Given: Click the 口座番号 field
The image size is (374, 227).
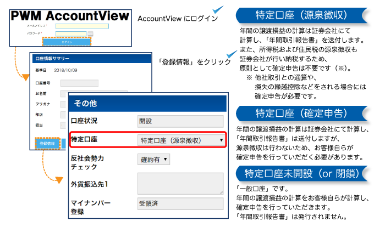Looking at the screenshot, I should pyautogui.click(x=79, y=83).
